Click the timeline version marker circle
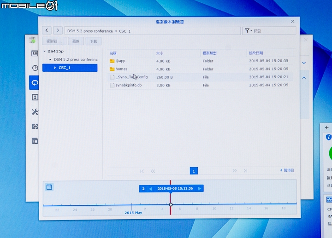The image size is (332, 238). coord(171,204)
